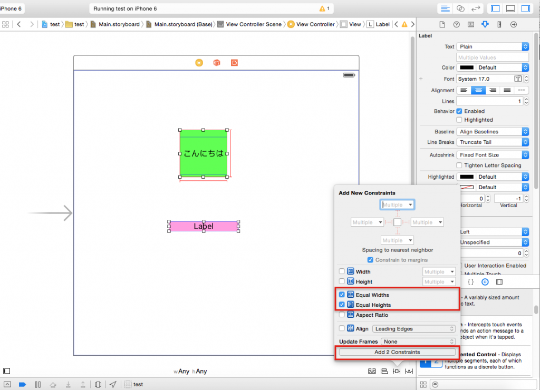Click the Add 2 Constraints button
Screen dimensions: 540x390
(x=397, y=352)
